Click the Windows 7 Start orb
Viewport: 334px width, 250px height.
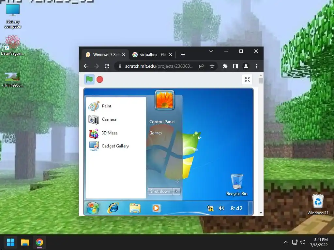point(93,208)
